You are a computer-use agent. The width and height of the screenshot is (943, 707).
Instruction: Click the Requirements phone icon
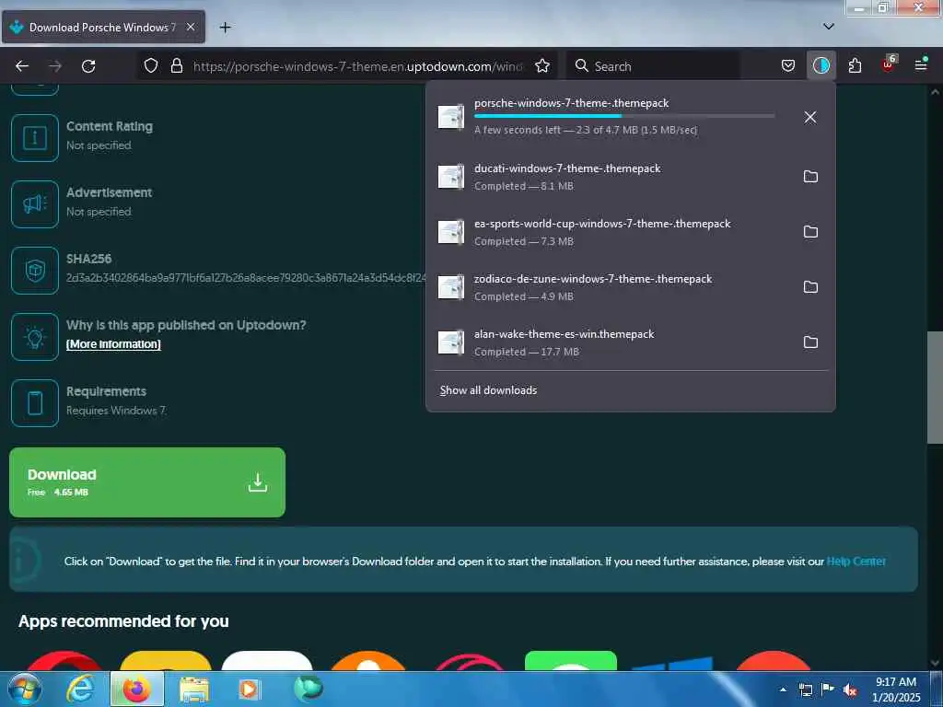35,403
